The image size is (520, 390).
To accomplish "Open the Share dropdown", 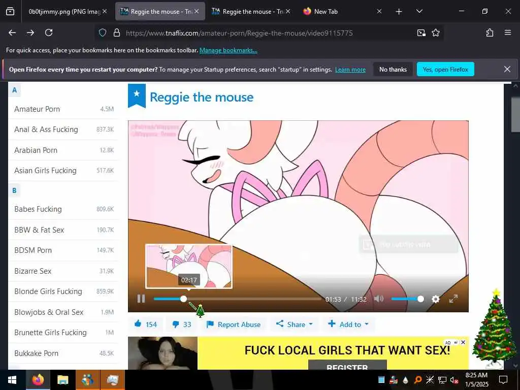I will (294, 324).
